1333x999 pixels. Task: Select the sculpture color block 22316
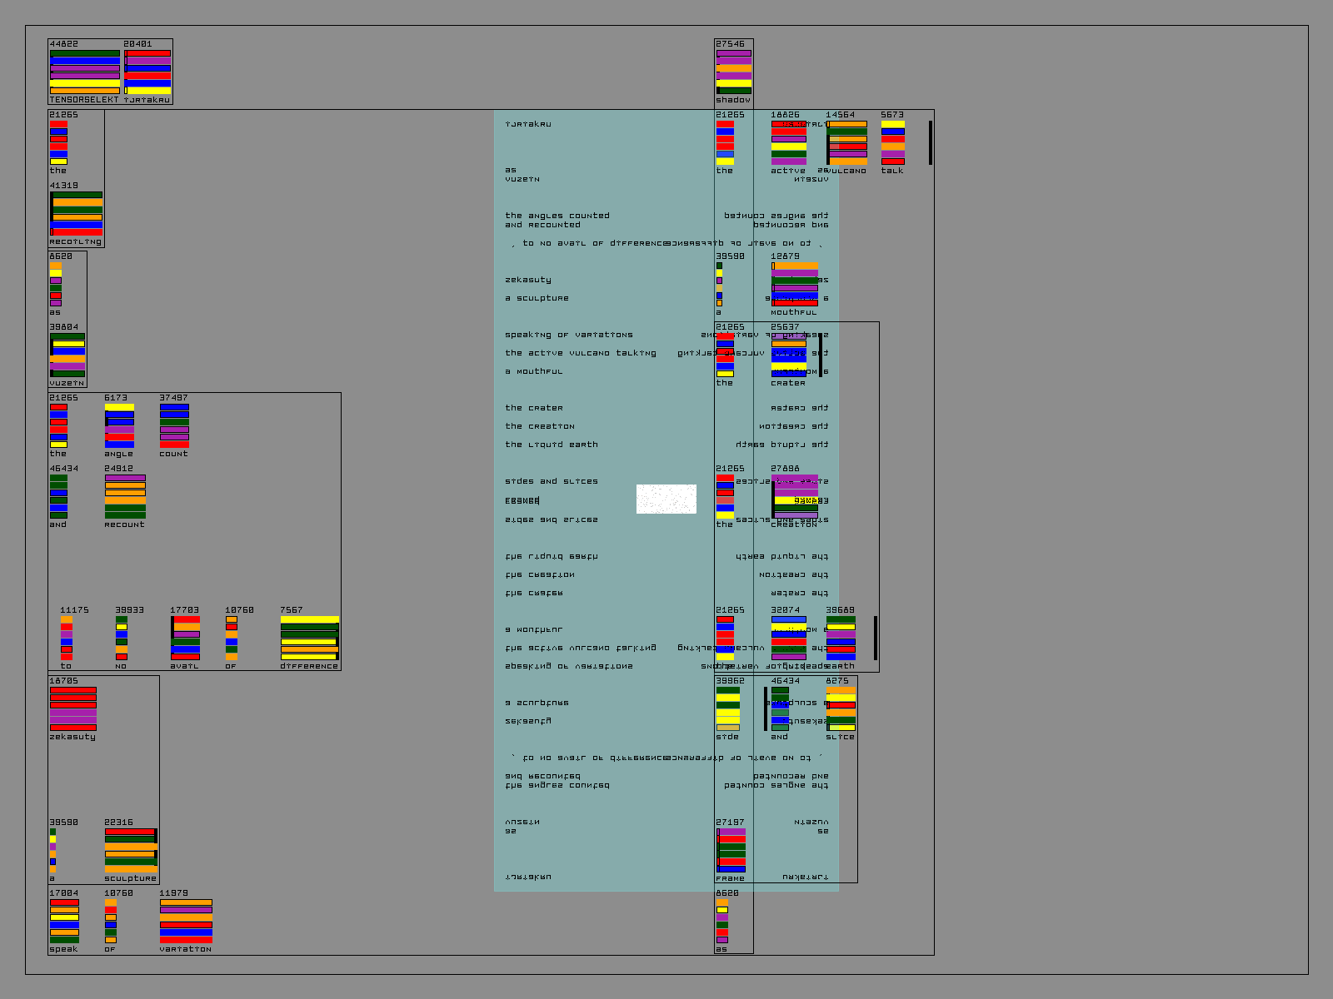pyautogui.click(x=131, y=850)
